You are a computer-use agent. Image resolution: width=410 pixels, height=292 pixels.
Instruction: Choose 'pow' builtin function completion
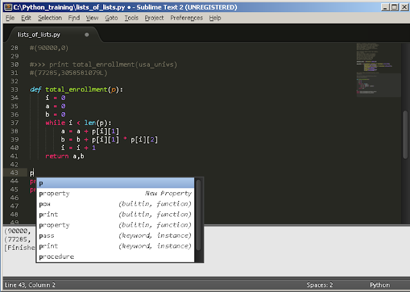115,204
